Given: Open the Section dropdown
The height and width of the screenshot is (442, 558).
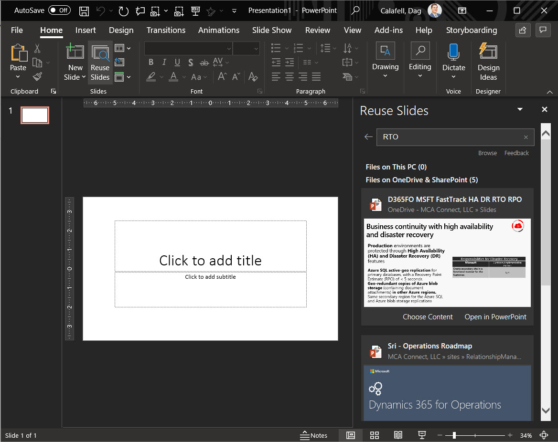Looking at the screenshot, I should [x=123, y=77].
